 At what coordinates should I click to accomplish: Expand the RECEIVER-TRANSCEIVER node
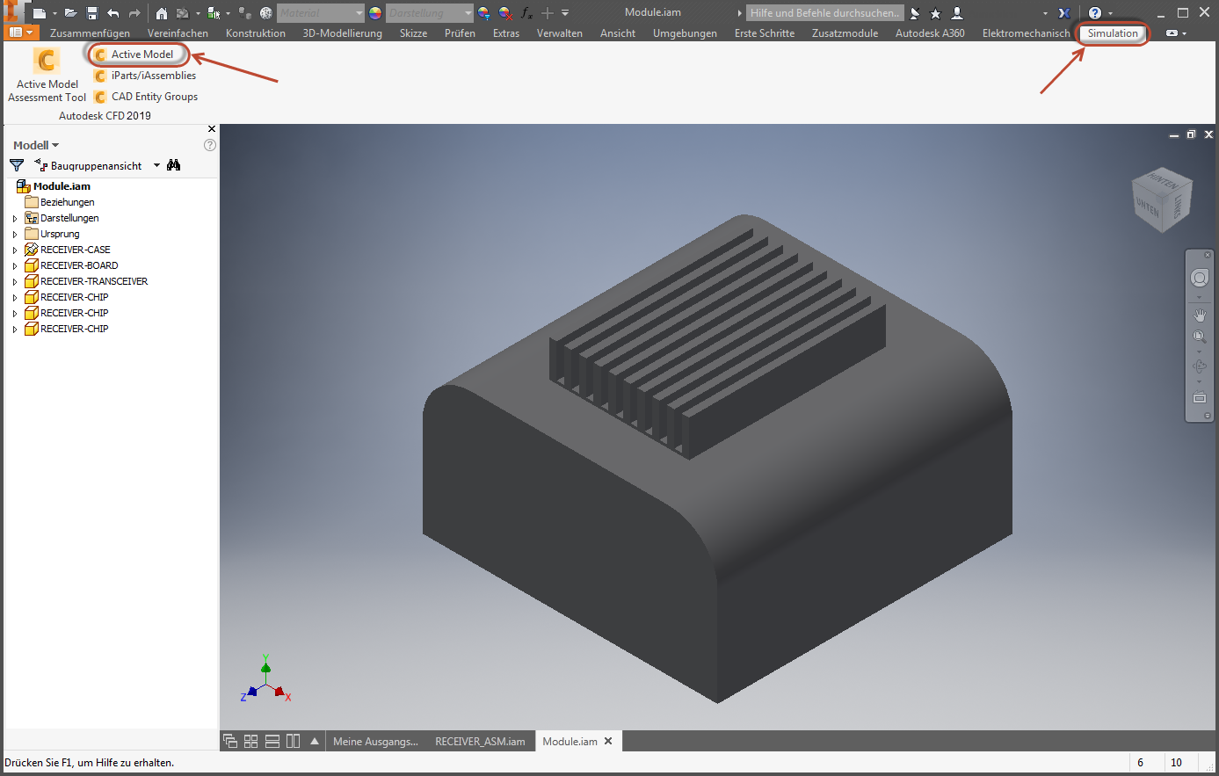(x=15, y=281)
